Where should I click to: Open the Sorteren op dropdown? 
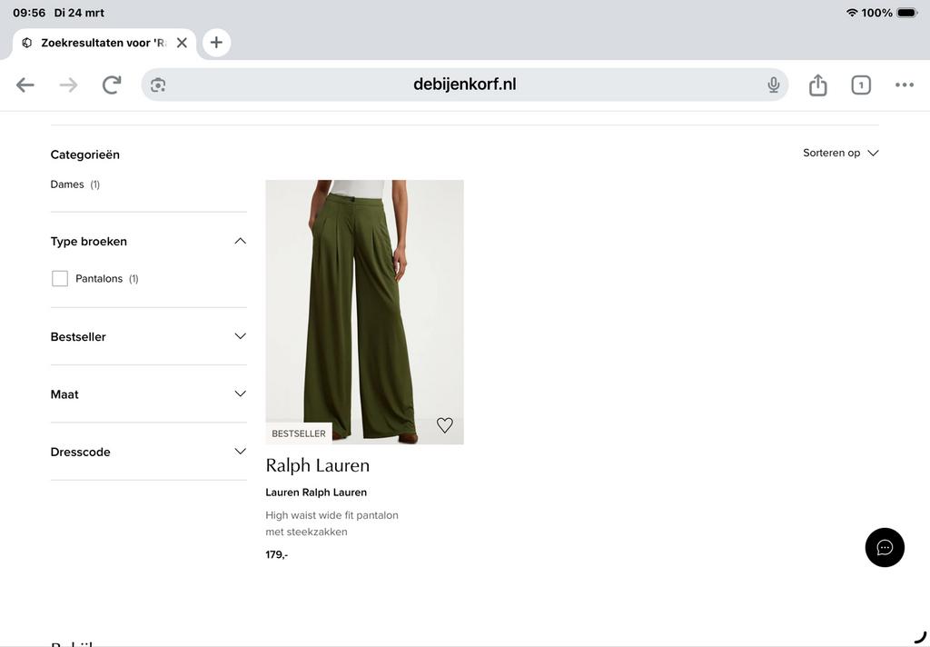point(839,153)
